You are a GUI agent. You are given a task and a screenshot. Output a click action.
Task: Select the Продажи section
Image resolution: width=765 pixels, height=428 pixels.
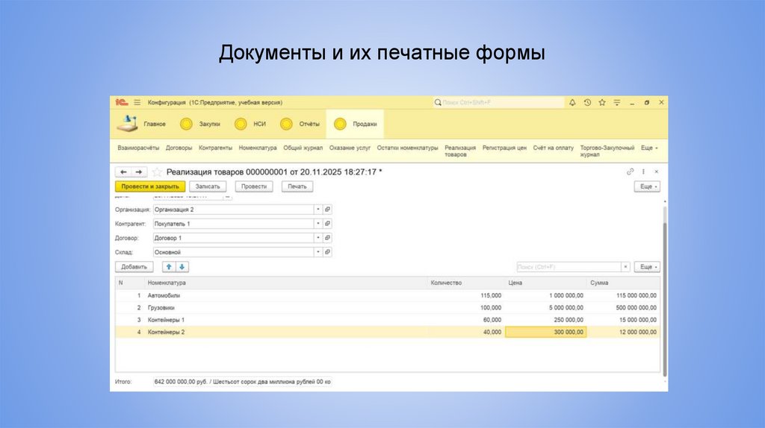pyautogui.click(x=355, y=124)
